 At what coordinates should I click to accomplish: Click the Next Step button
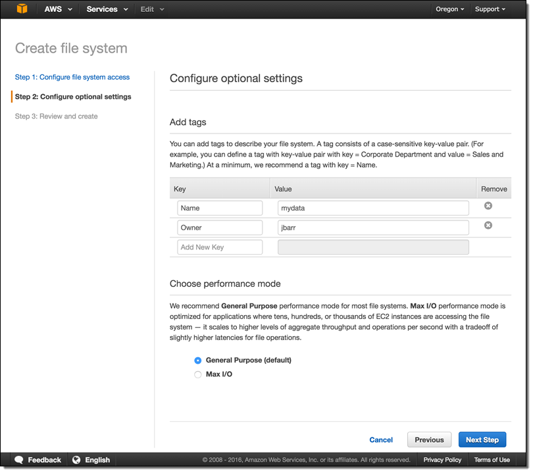[482, 439]
